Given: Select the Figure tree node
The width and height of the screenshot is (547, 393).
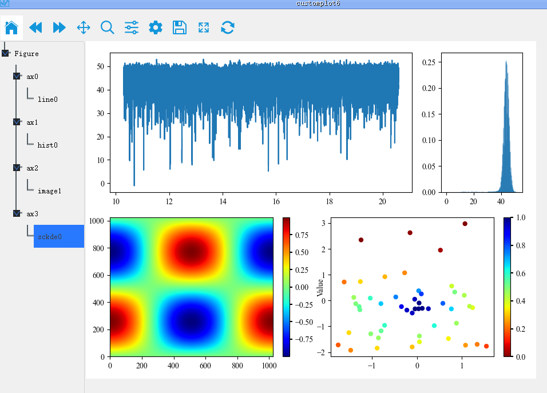Looking at the screenshot, I should click(x=26, y=54).
